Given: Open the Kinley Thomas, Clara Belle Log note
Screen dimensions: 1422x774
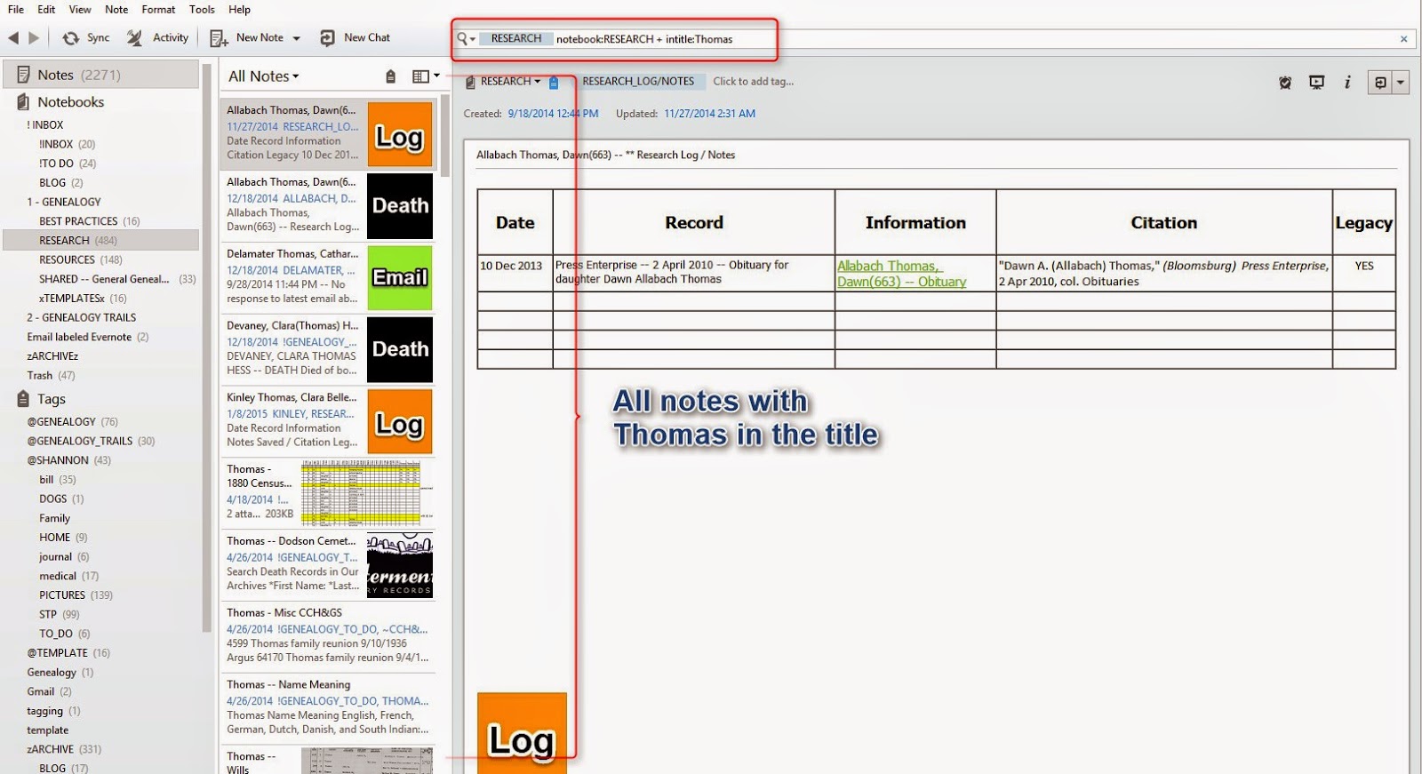Looking at the screenshot, I should point(328,421).
